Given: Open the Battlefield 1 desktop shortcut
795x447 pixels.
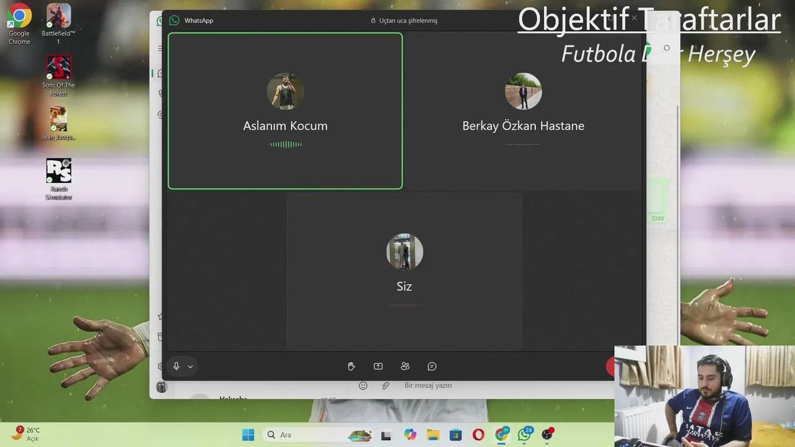Looking at the screenshot, I should [58, 25].
